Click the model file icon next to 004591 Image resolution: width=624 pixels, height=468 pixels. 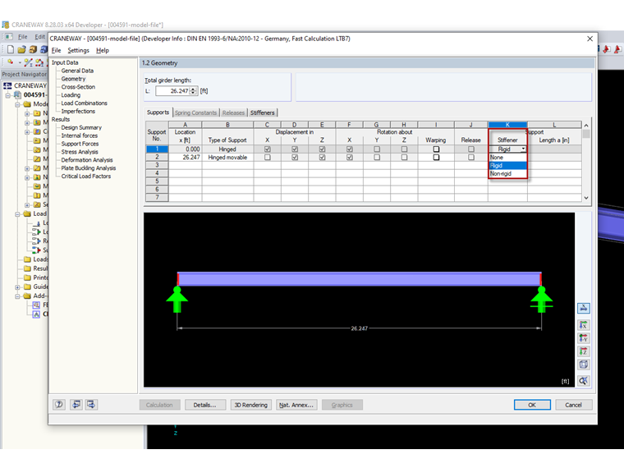17,94
